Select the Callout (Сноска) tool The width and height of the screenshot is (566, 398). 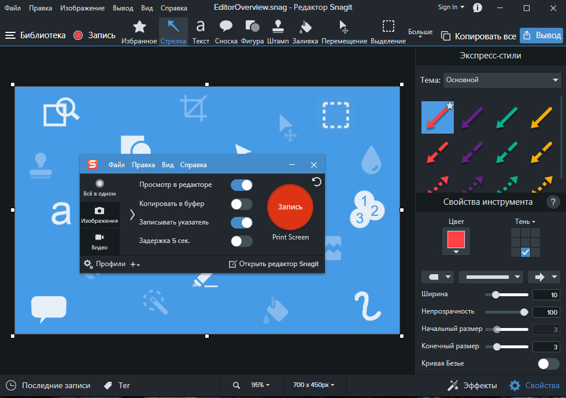226,32
